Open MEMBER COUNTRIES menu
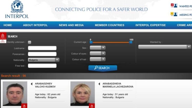Image resolution: width=192 pixels, height=108 pixels. pyautogui.click(x=110, y=25)
